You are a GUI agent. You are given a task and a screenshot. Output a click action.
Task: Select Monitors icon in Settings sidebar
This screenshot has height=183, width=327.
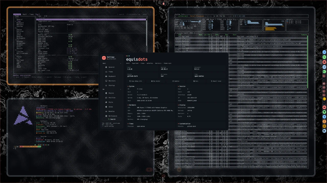[106, 81]
